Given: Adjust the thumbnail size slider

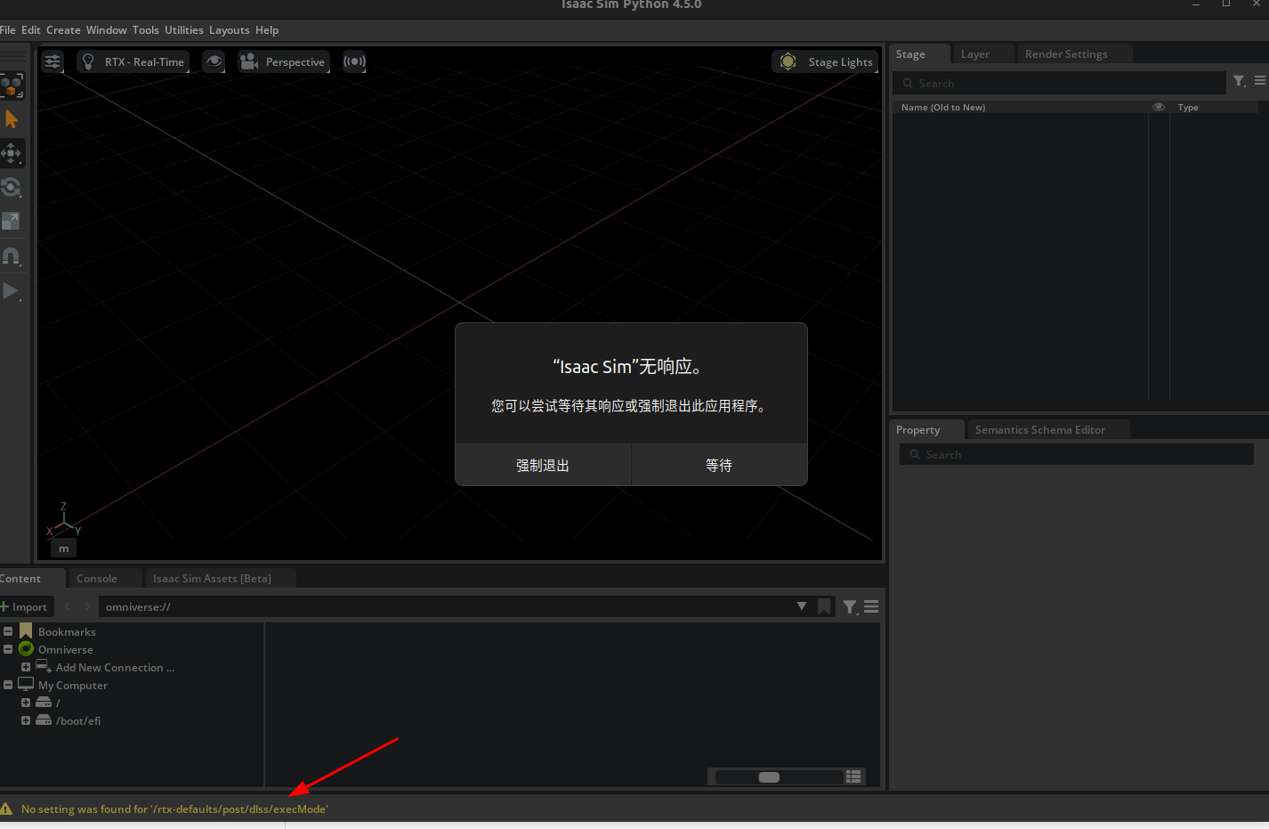Looking at the screenshot, I should point(779,777).
